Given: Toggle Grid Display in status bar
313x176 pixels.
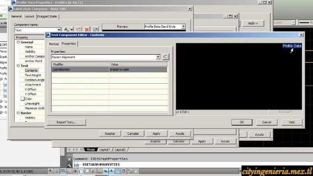Looking at the screenshot, I should coord(63,171).
